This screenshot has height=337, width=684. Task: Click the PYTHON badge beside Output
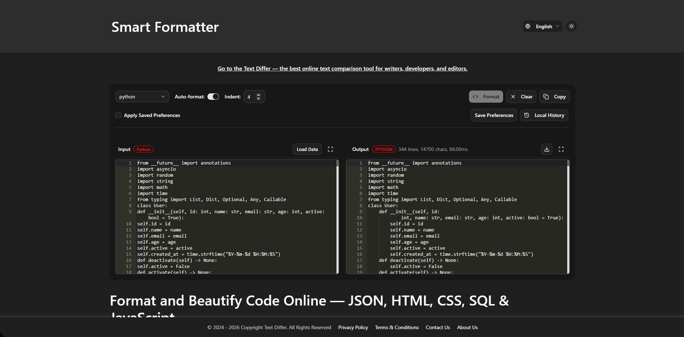pyautogui.click(x=384, y=150)
